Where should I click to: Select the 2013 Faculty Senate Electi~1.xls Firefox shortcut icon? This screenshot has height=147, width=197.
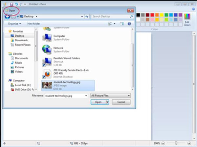(47, 73)
